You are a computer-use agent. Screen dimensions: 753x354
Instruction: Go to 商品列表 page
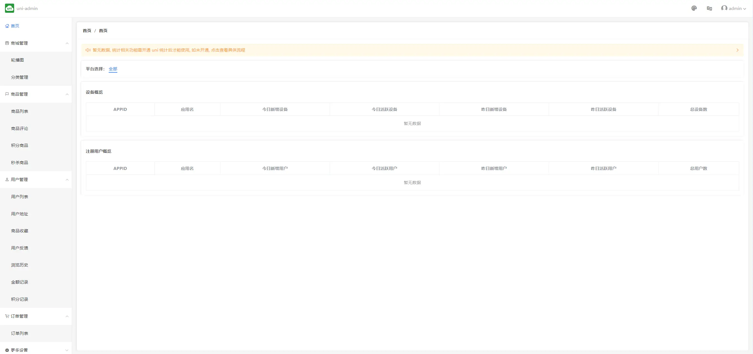tap(36, 111)
